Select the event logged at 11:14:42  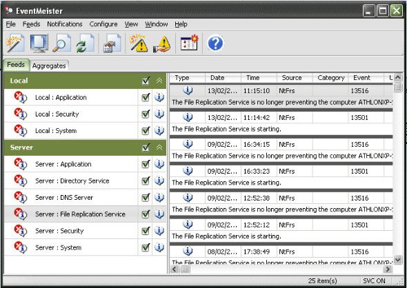pos(281,123)
